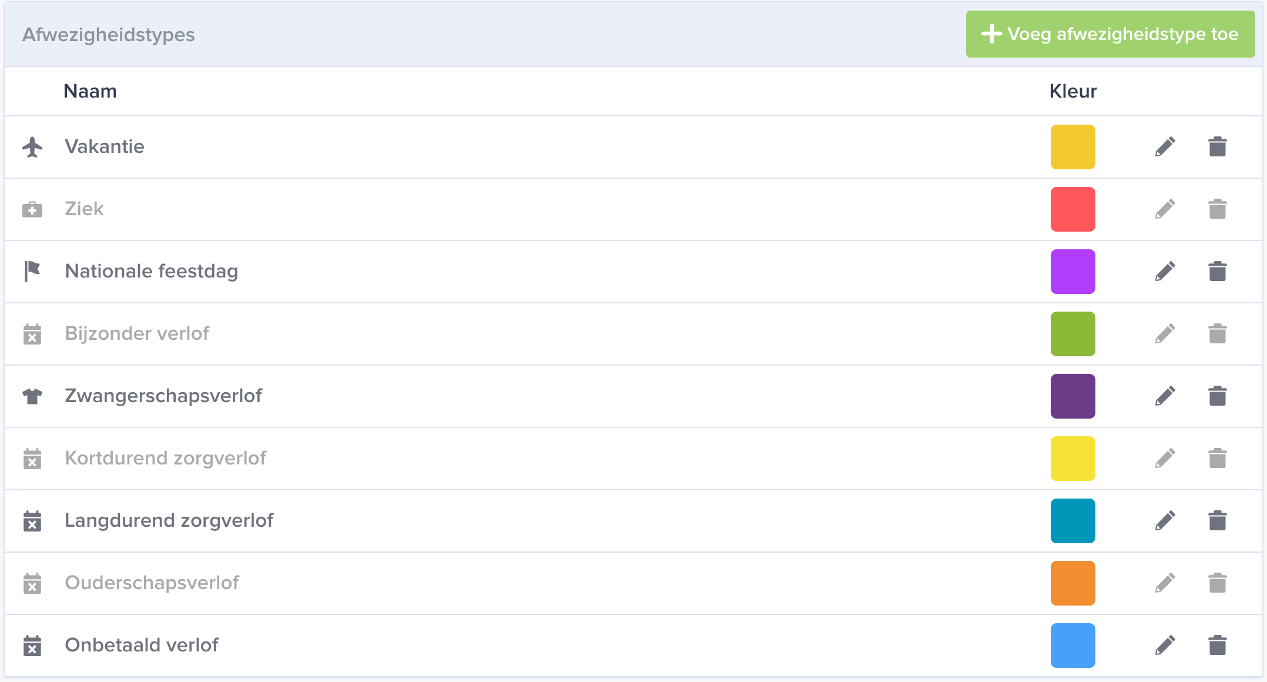Click the Kleur column header
This screenshot has height=682, width=1267.
pos(1073,91)
